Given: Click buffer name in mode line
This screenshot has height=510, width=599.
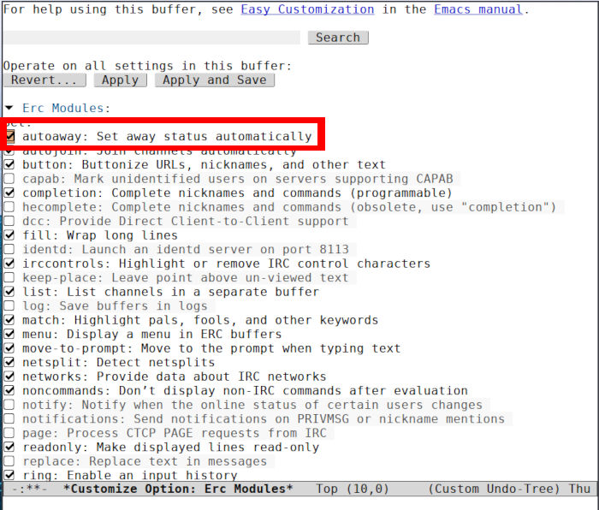Looking at the screenshot, I should 178,489.
